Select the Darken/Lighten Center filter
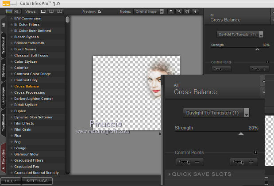 pyautogui.click(x=34, y=99)
